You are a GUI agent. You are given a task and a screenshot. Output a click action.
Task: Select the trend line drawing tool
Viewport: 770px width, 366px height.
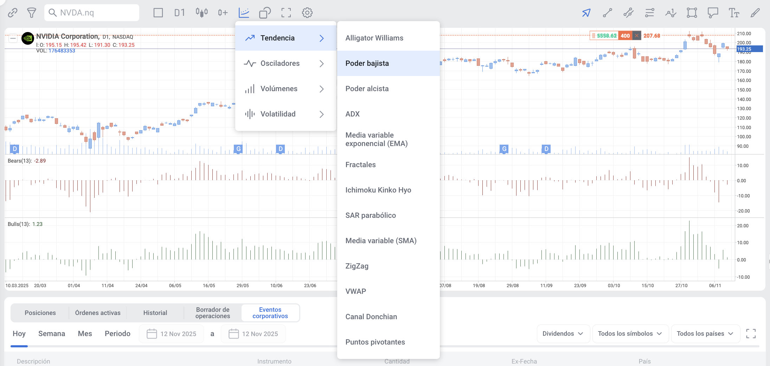click(x=608, y=13)
